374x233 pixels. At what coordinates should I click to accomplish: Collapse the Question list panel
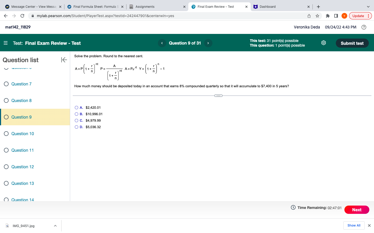point(64,60)
